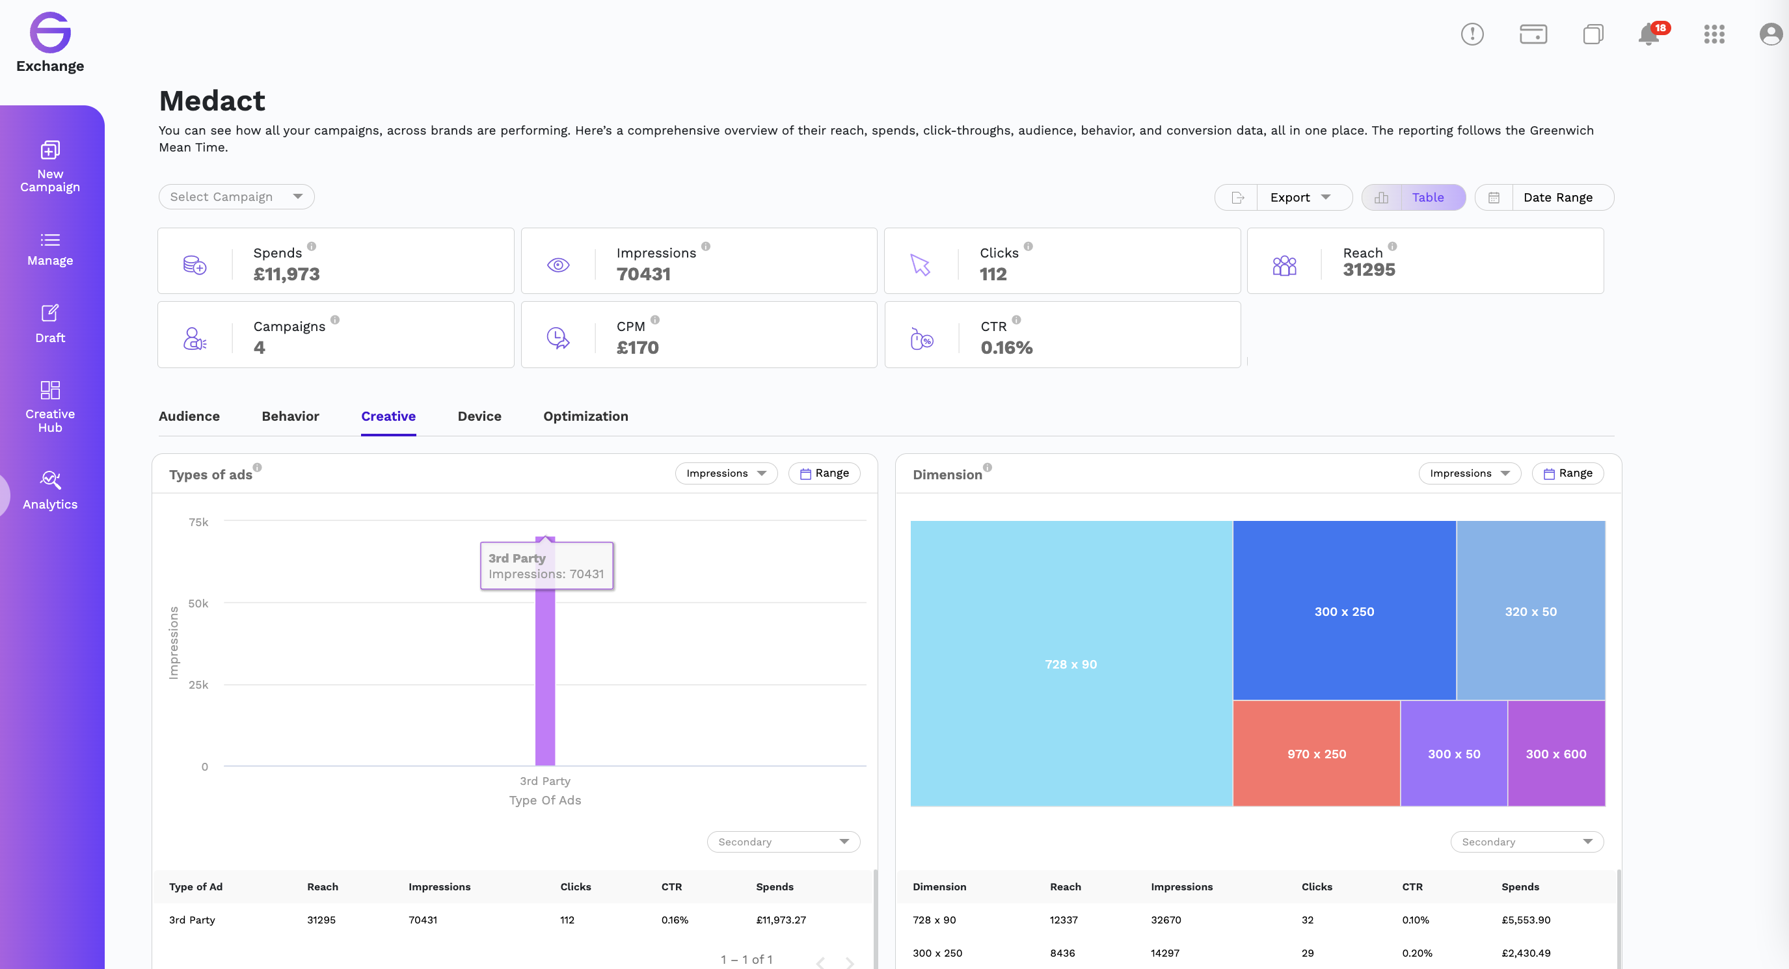
Task: Click the alert exclamation icon in header
Action: click(1472, 34)
